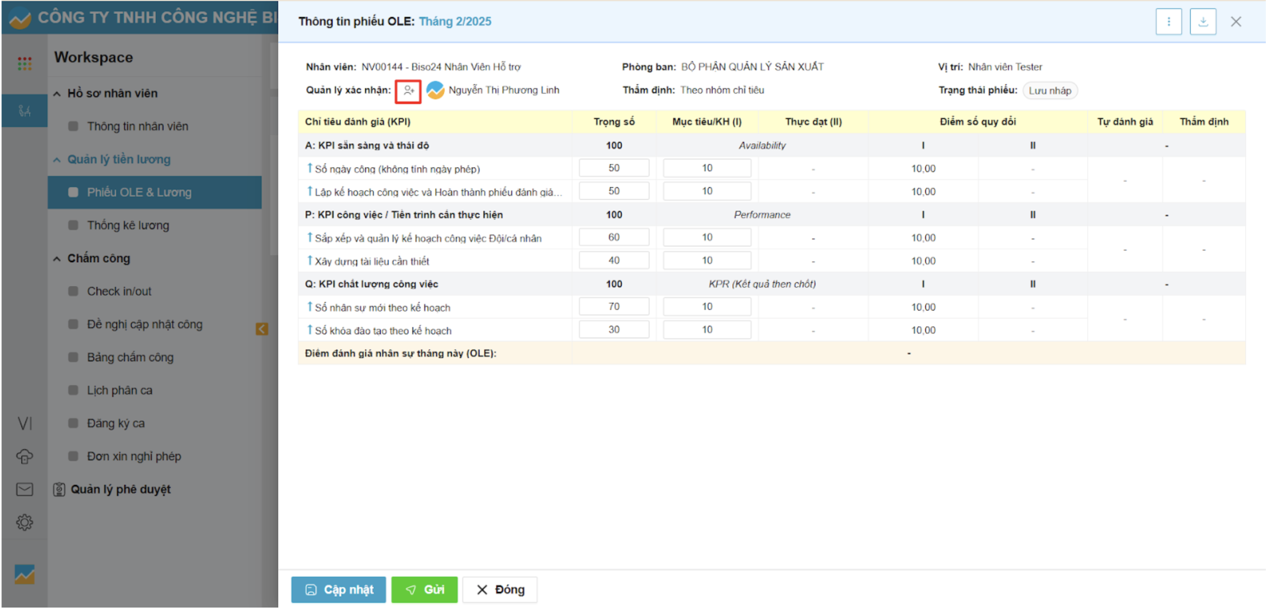Select Check in/out menu item

(119, 291)
